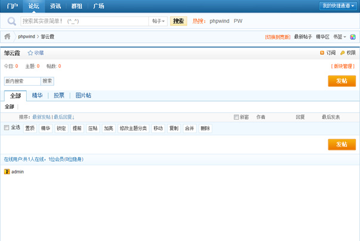The width and height of the screenshot is (360, 241).
Task: Open the 帖子 search type dropdown
Action: point(158,21)
